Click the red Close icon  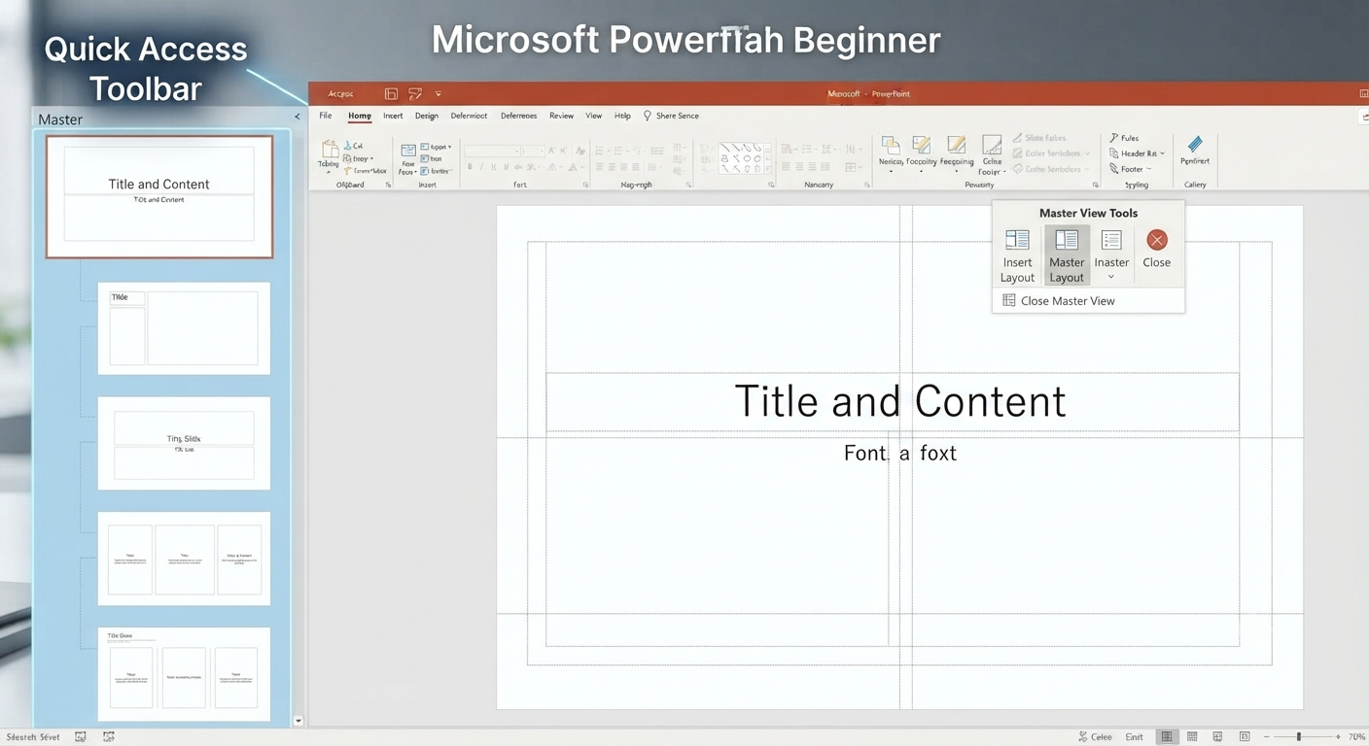(x=1156, y=240)
